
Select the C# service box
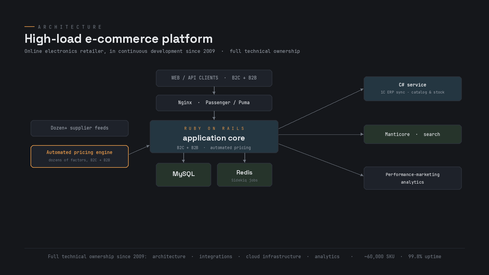(x=413, y=89)
